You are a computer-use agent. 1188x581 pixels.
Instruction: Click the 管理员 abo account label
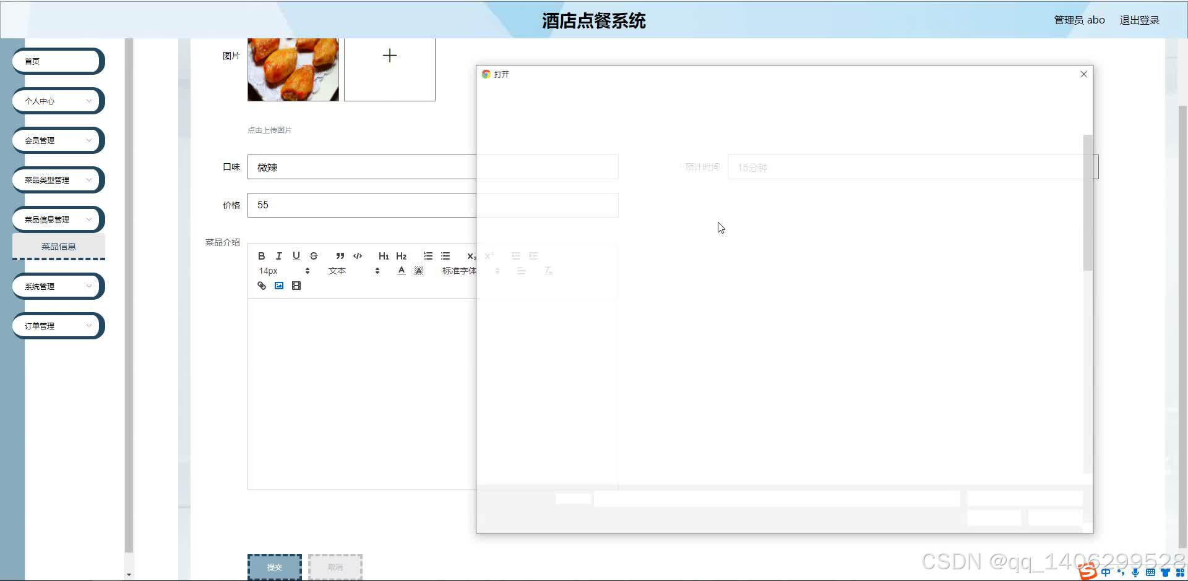tap(1079, 20)
